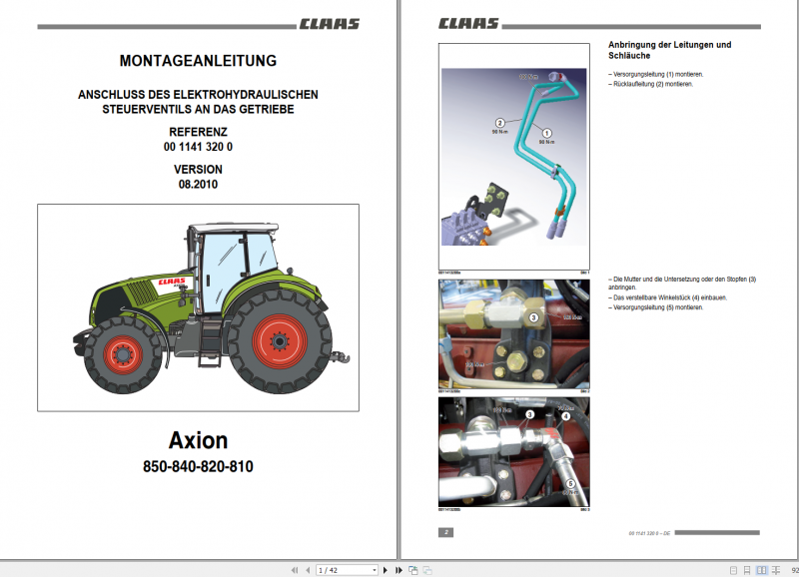The height and width of the screenshot is (577, 799).
Task: Switch to two-page view
Action: coord(761,570)
